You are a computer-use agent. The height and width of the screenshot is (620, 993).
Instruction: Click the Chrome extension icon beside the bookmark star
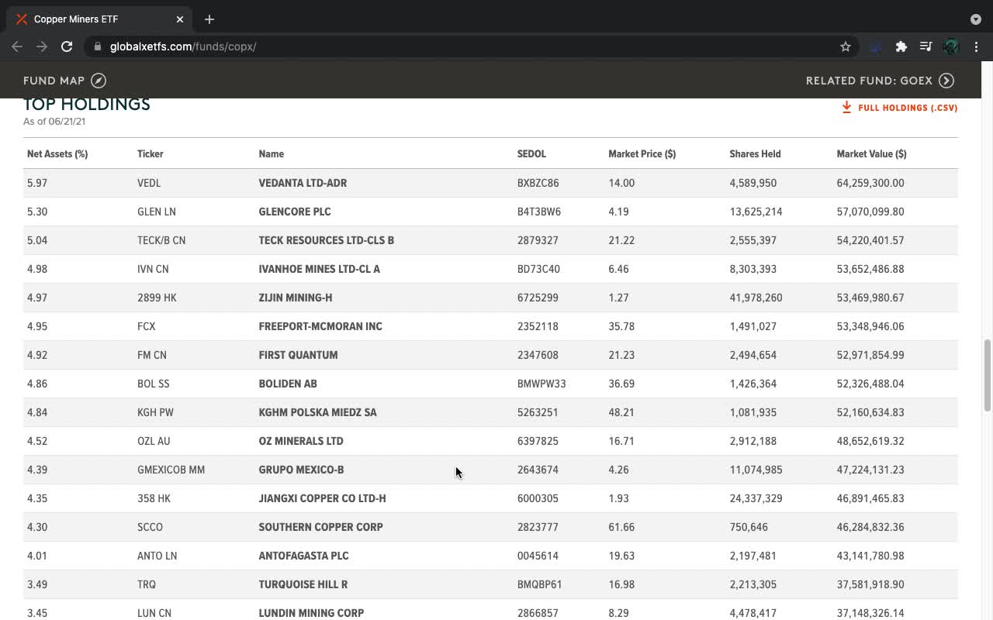[x=876, y=46]
